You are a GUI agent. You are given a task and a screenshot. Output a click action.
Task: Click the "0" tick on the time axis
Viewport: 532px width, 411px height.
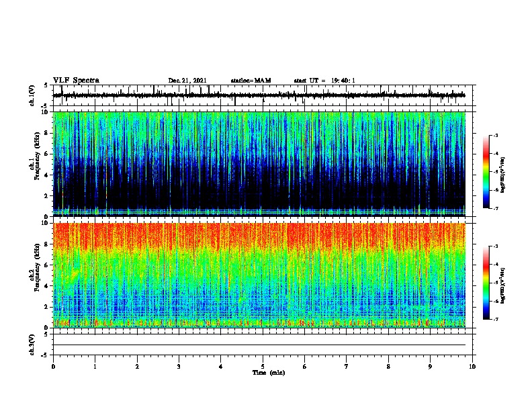tap(53, 367)
